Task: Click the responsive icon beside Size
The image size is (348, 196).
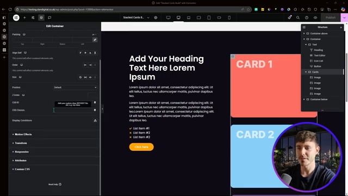Action: click(20, 77)
